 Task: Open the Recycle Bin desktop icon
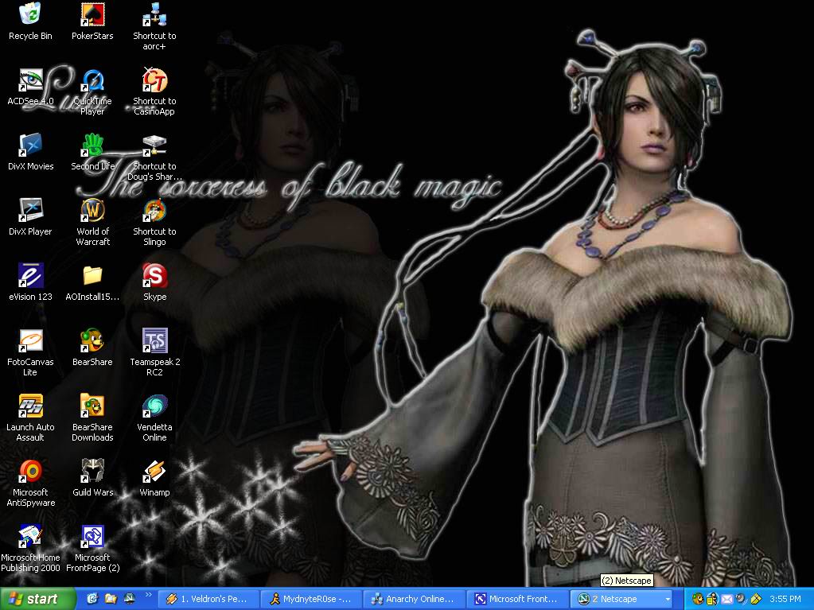click(x=30, y=16)
